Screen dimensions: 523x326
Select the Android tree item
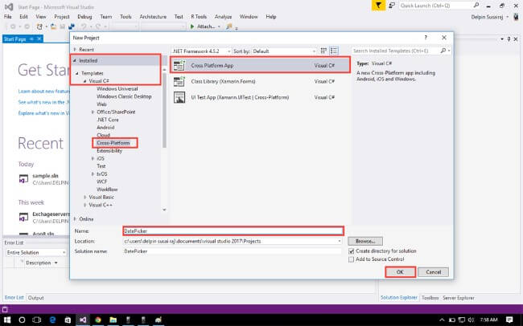click(105, 127)
